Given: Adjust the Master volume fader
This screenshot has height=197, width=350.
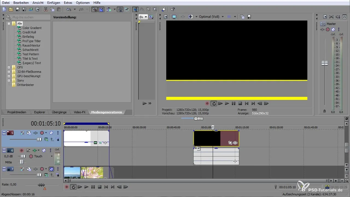Looking at the screenshot, I should pyautogui.click(x=325, y=63).
